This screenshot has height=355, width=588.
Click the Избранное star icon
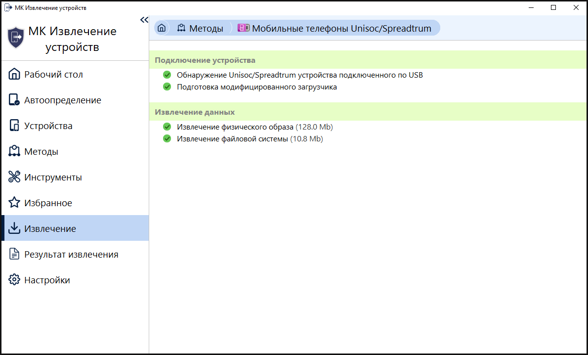[14, 203]
